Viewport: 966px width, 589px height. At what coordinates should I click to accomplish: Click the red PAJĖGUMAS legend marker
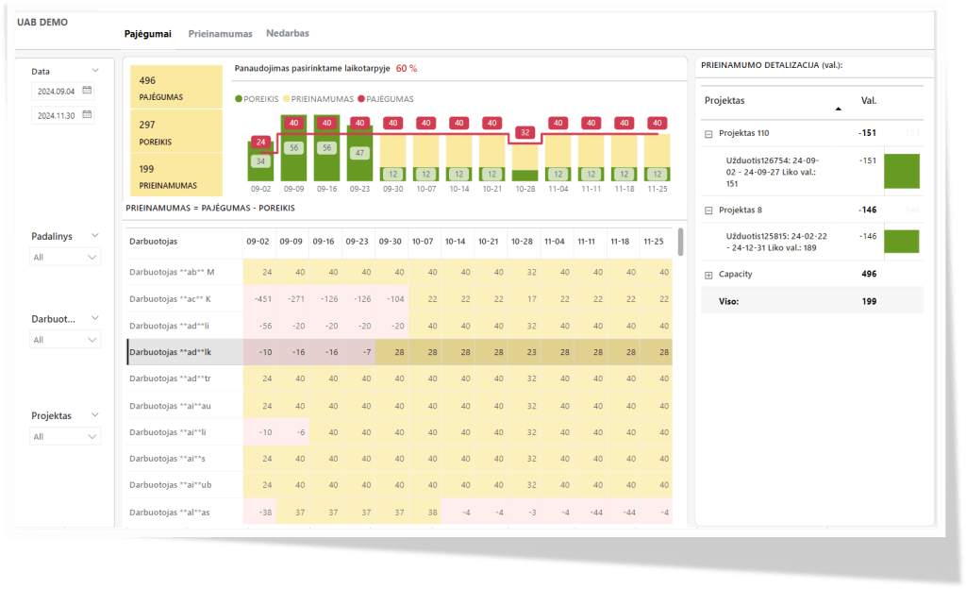click(361, 99)
